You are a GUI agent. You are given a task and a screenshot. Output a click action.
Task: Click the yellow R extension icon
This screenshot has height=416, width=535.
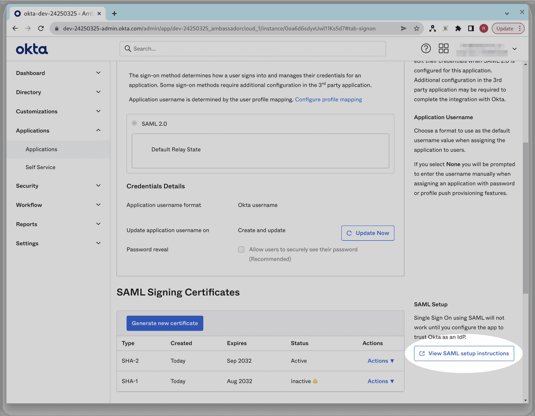(x=445, y=28)
